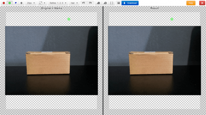The image size is (206, 115).
Task: Open the Hair tool dropdown
Action: 74,3
